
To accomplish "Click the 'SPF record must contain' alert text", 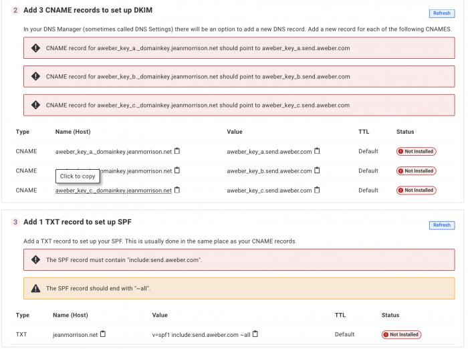I will tap(124, 259).
